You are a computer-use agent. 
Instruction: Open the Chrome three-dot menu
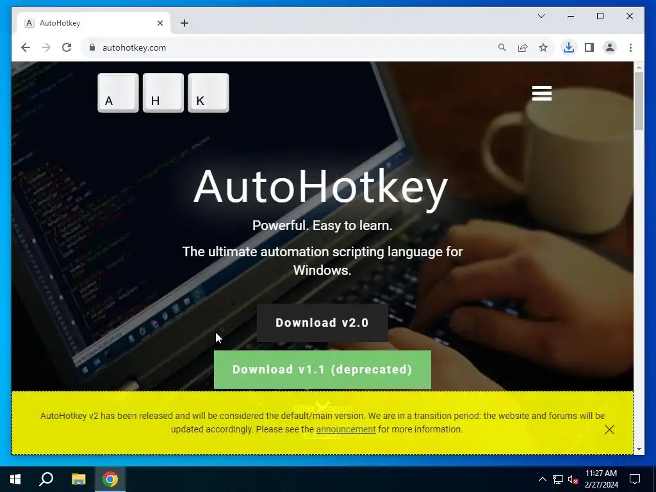point(630,47)
